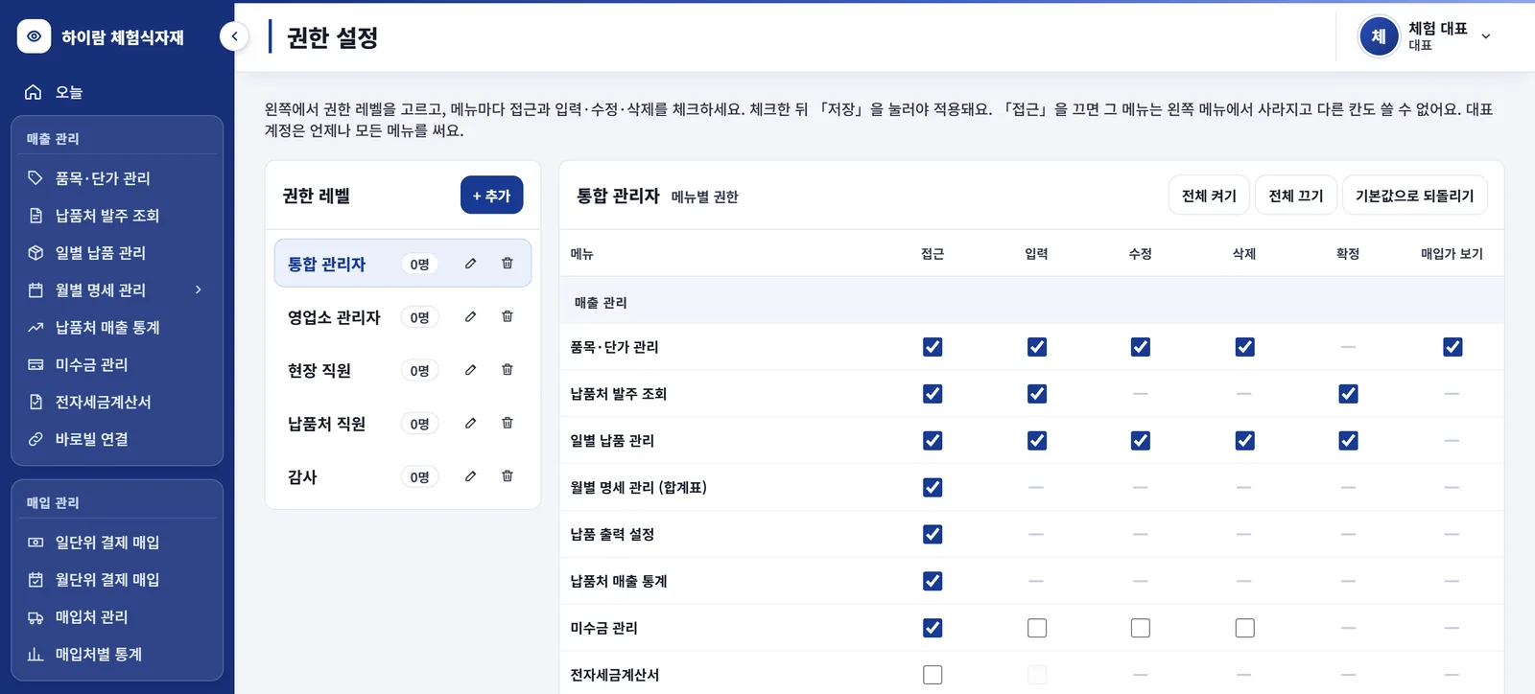The height and width of the screenshot is (694, 1535).
Task: Open 납품처 매출 통계 in the sidebar
Action: (117, 328)
